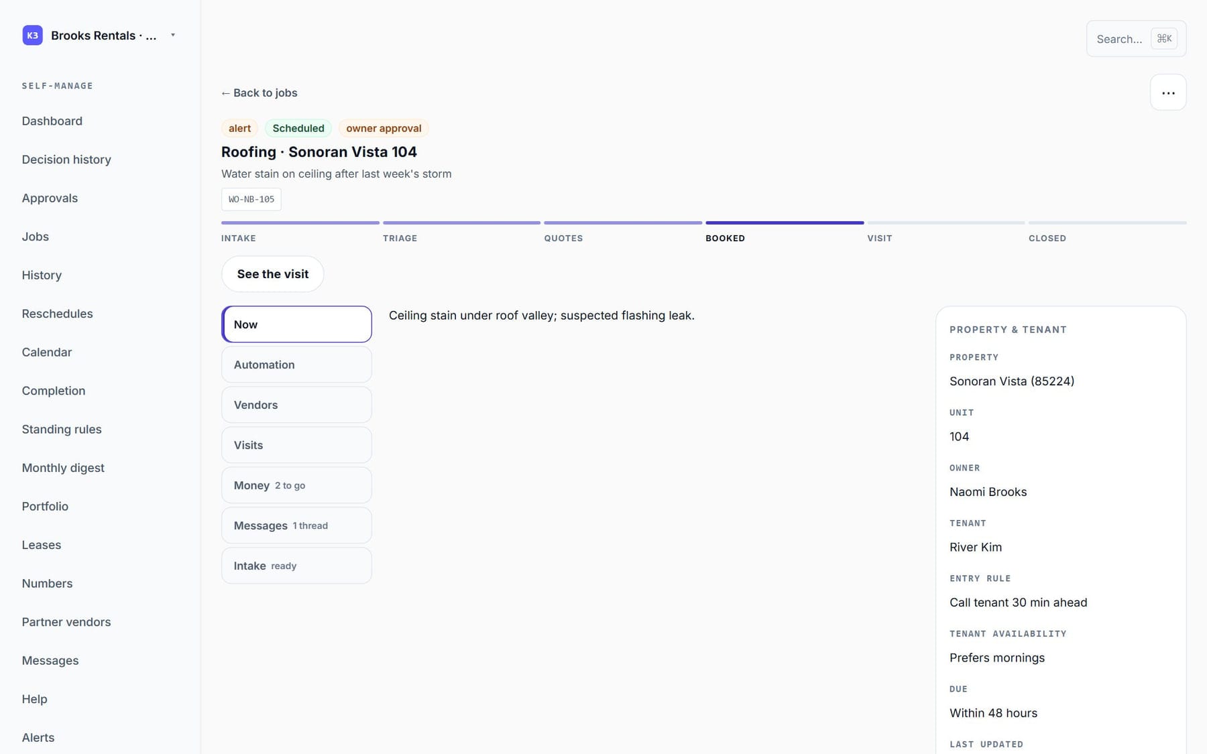This screenshot has width=1207, height=754.
Task: Go back to jobs list
Action: click(260, 93)
